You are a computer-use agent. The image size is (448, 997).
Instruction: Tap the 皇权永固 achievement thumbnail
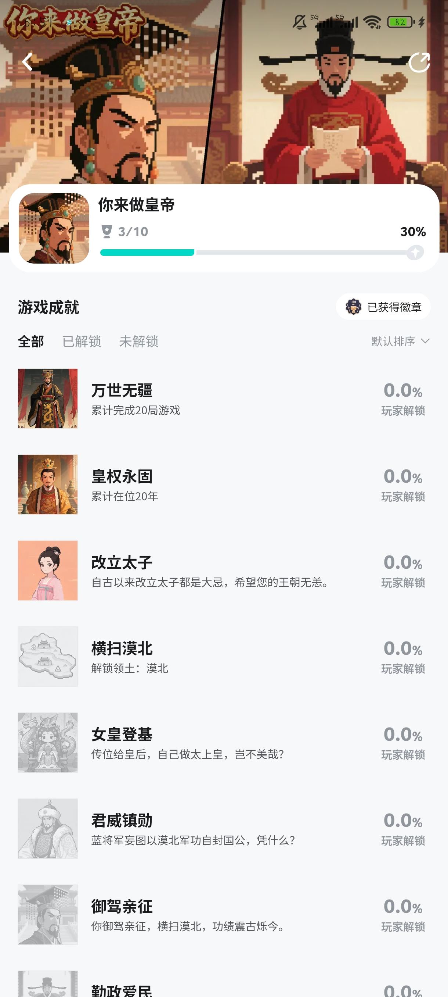tap(47, 484)
